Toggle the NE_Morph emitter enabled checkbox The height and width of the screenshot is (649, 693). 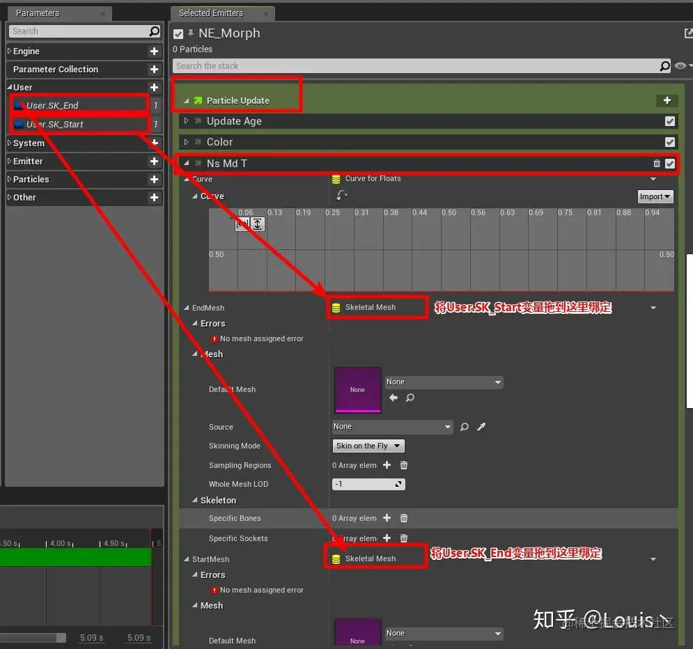pyautogui.click(x=178, y=34)
